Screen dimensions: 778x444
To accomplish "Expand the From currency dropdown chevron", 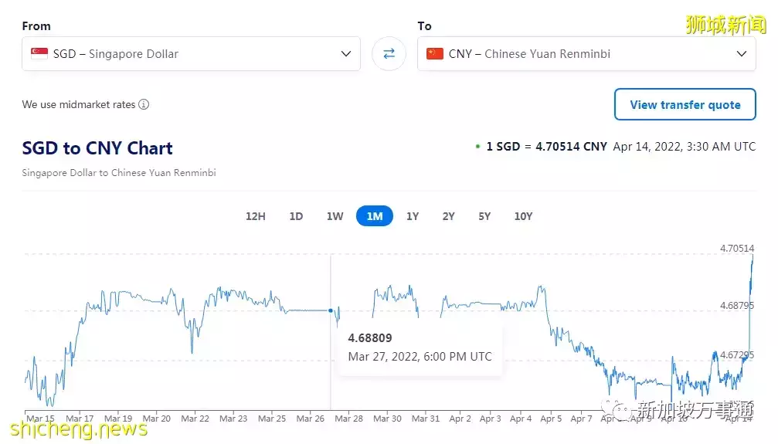I will point(346,53).
